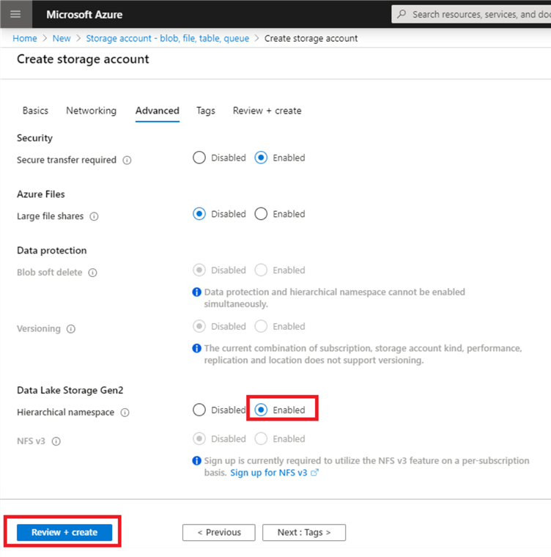
Task: Click the Data Lake Storage Gen2 heading
Action: point(70,391)
